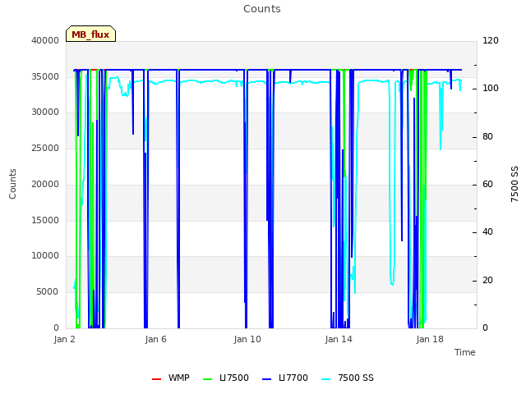Click the 60 right axis tick label
This screenshot has height=394, width=526.
tap(487, 184)
